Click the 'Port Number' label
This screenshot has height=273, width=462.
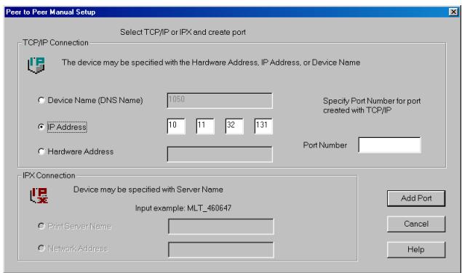click(325, 145)
